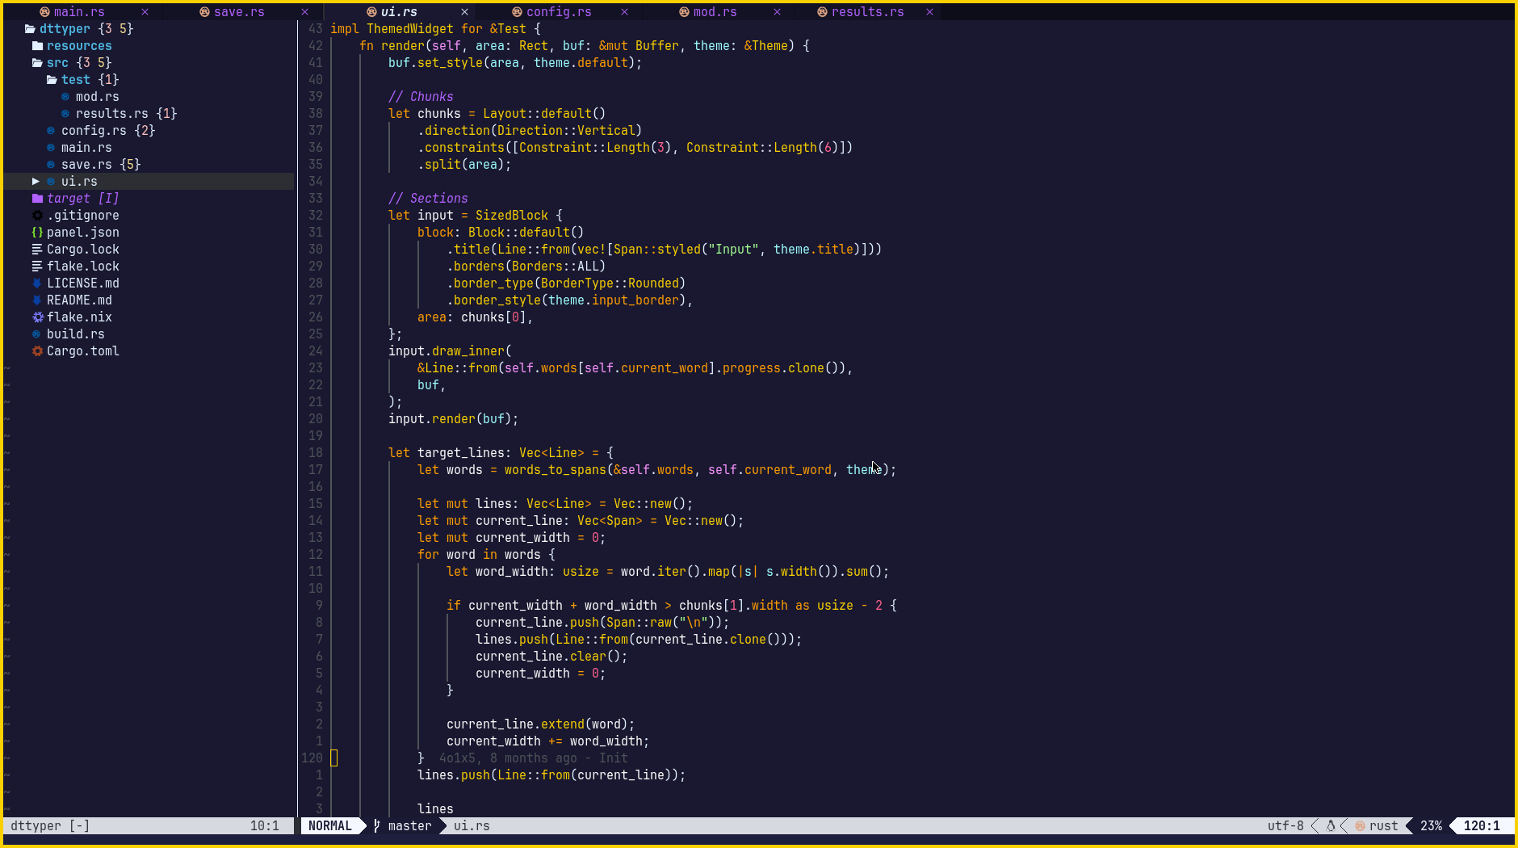This screenshot has height=848, width=1518.
Task: Click the Rust icon beside config.rs in tree
Action: [51, 131]
